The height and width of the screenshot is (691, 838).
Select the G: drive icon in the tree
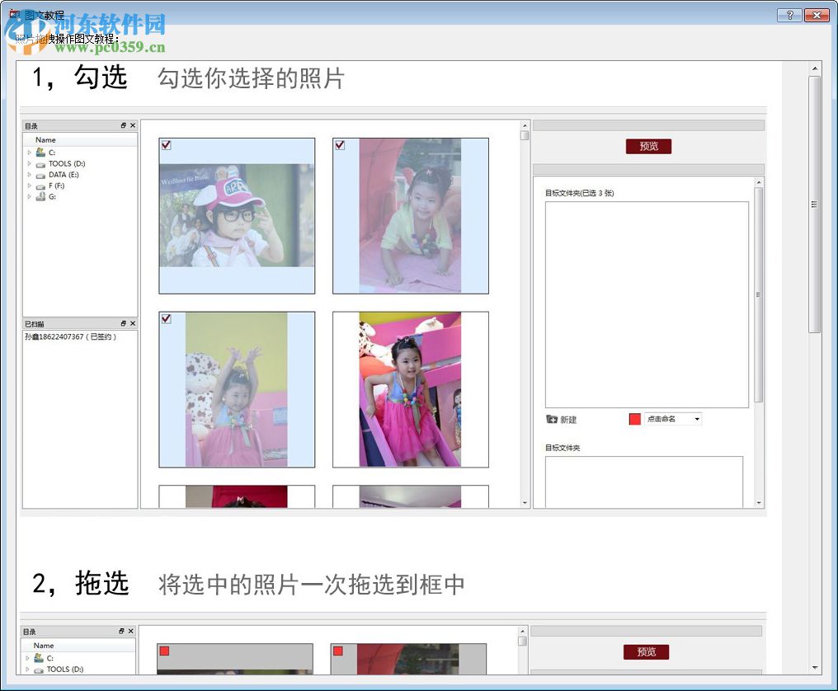point(40,196)
